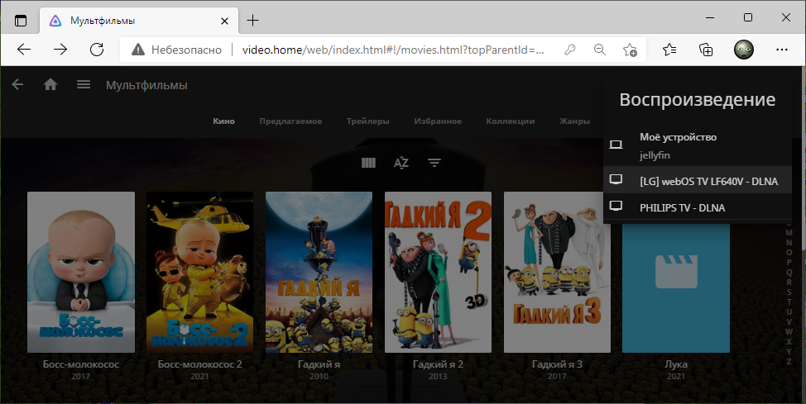
Task: Click the Not secure warning icon
Action: coord(137,50)
